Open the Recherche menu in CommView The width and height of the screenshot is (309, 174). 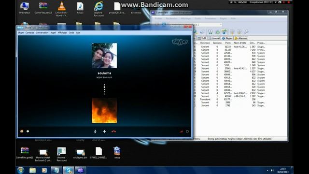(x=171, y=18)
